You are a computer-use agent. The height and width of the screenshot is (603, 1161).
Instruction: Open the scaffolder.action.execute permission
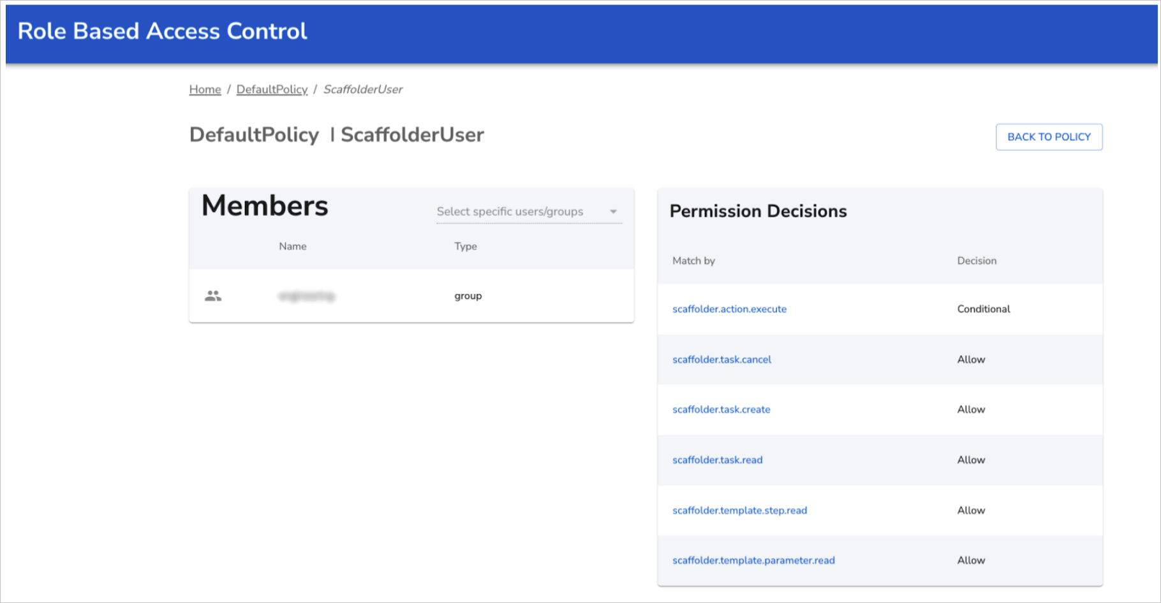(729, 309)
